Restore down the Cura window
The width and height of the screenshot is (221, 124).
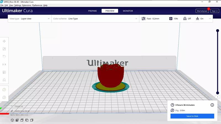[x=209, y=2]
